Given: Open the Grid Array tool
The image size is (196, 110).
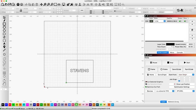Looking at the screenshot, I should (x=4, y=73).
